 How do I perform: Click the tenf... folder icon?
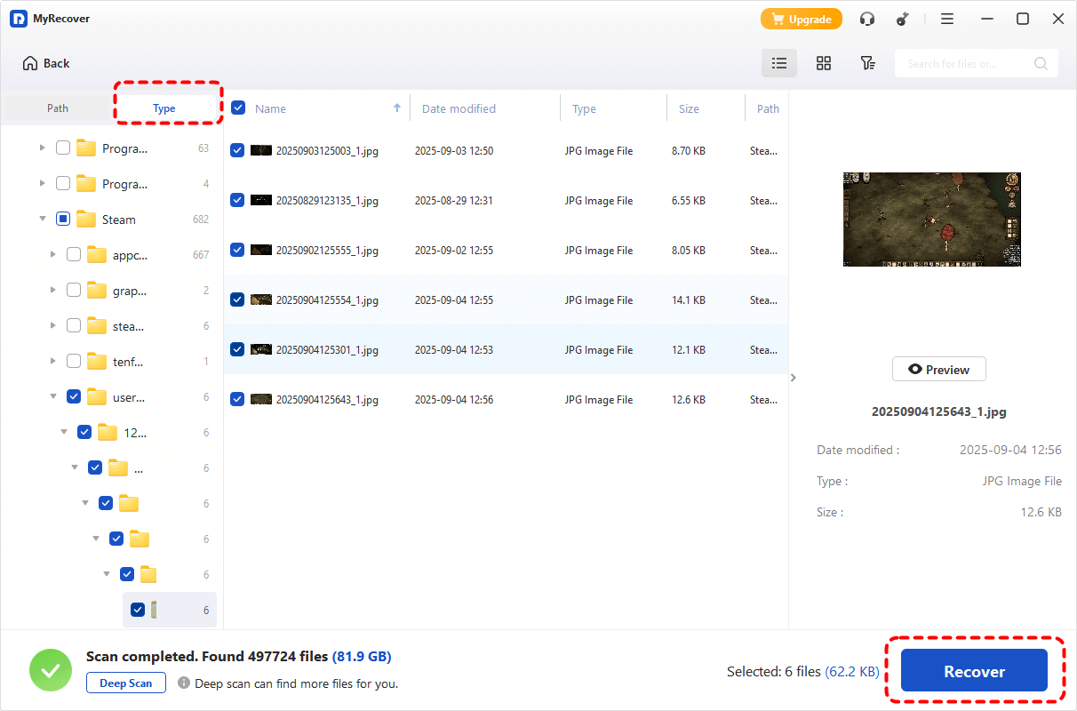pos(97,362)
